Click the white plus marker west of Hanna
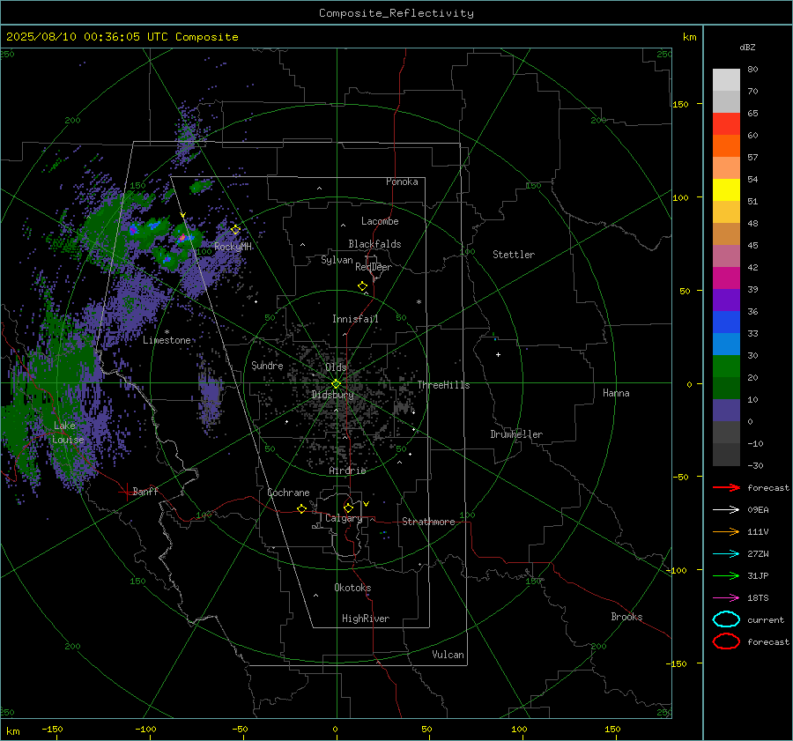 click(x=498, y=354)
